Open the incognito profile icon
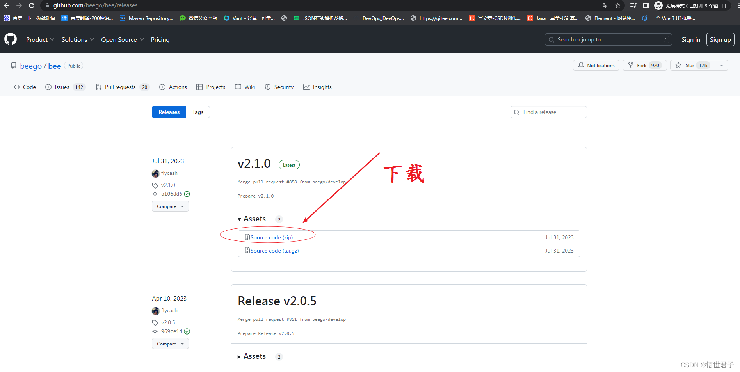This screenshot has width=740, height=372. point(658,5)
